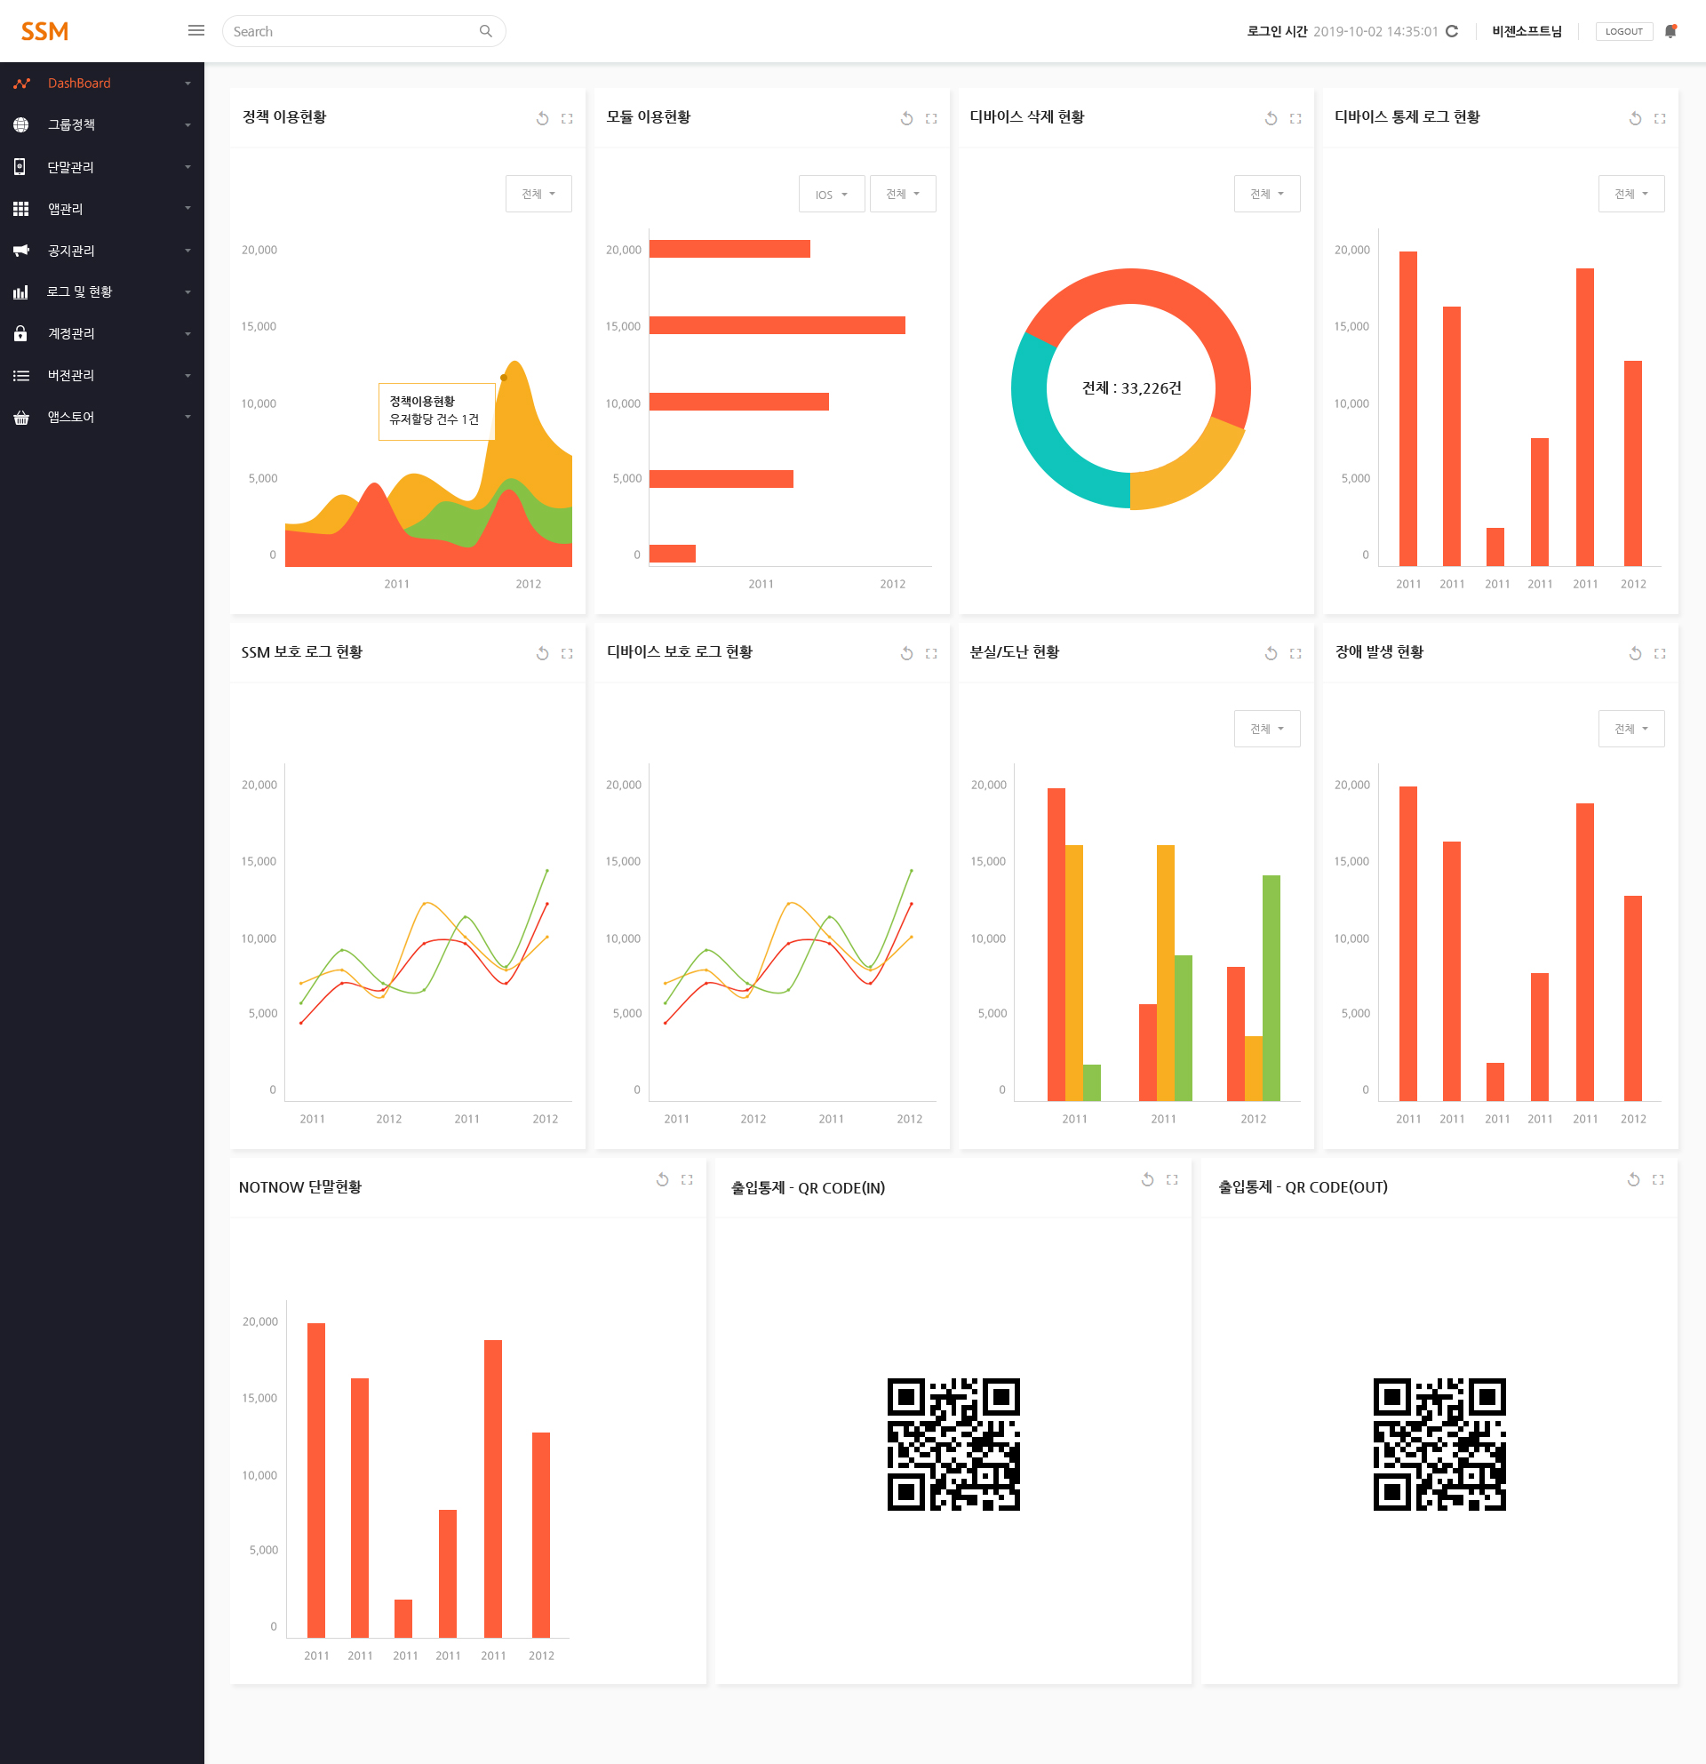Screen dimensions: 1706x1764
Task: Refresh the NOTNOW 단말현황 panel
Action: 662,1179
